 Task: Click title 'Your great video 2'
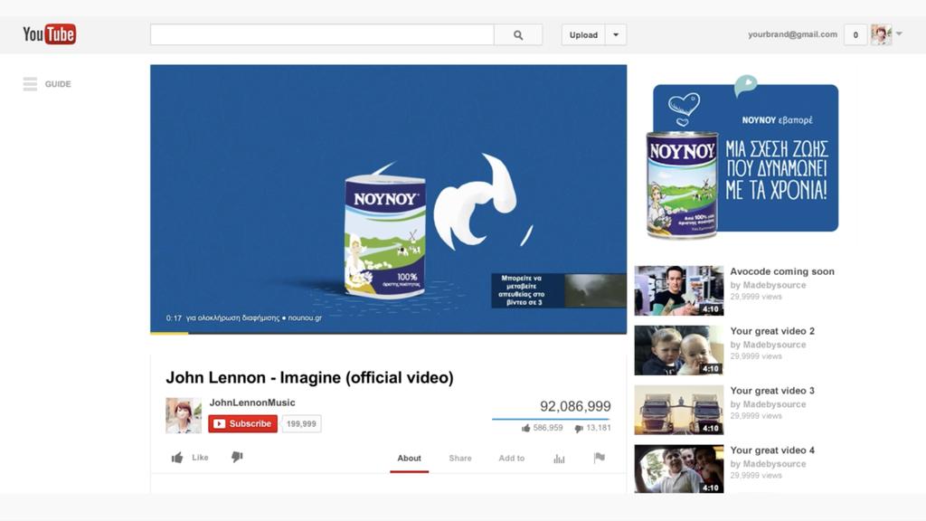(x=772, y=331)
